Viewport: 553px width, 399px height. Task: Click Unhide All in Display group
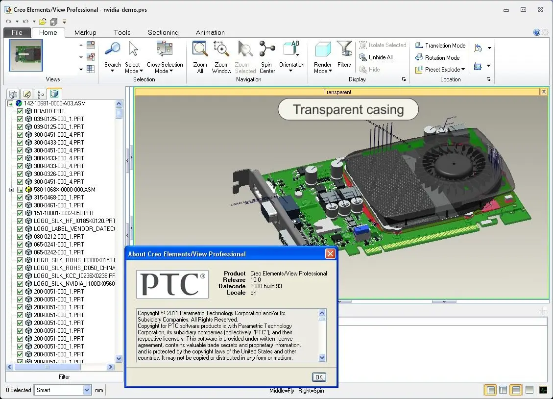[376, 57]
